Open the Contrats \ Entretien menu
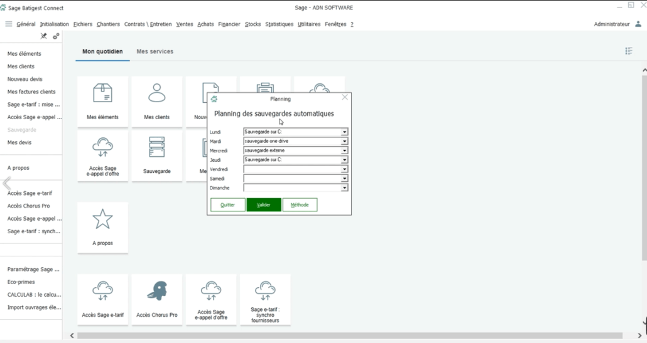Image resolution: width=647 pixels, height=343 pixels. 148,24
